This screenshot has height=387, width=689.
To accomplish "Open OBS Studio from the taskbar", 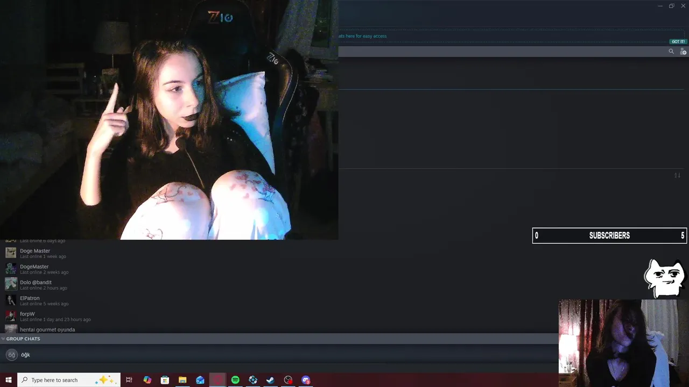I will [289, 380].
